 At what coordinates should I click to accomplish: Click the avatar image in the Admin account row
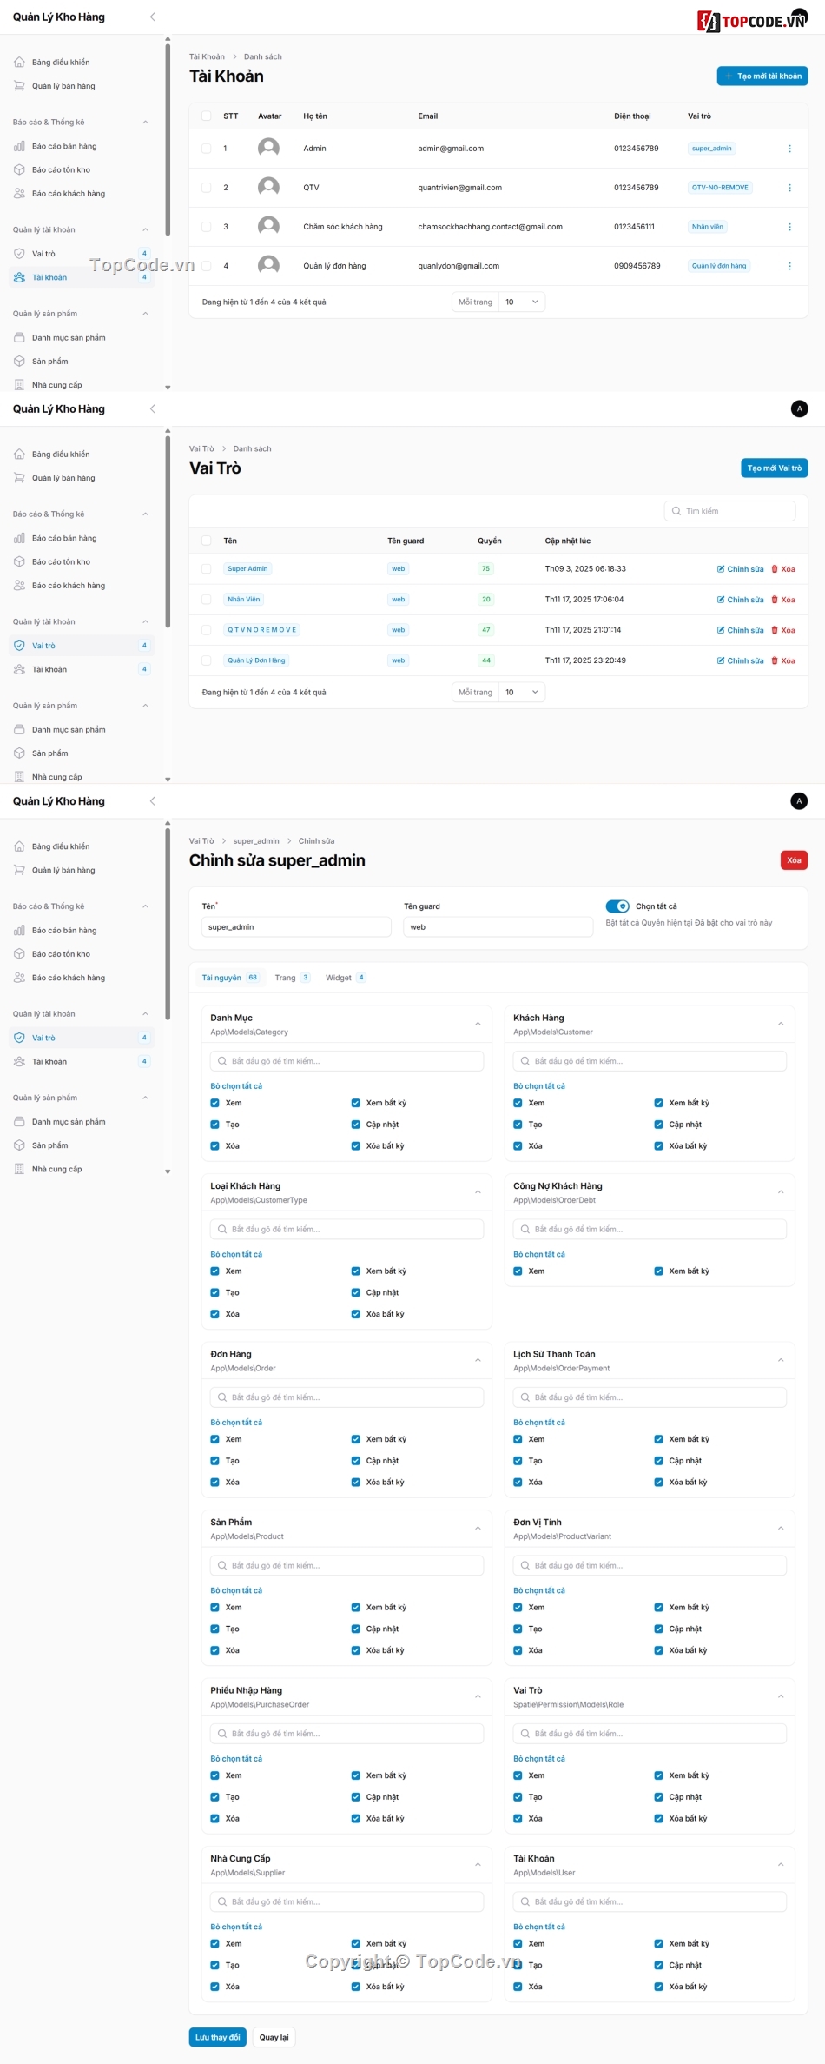coord(269,148)
